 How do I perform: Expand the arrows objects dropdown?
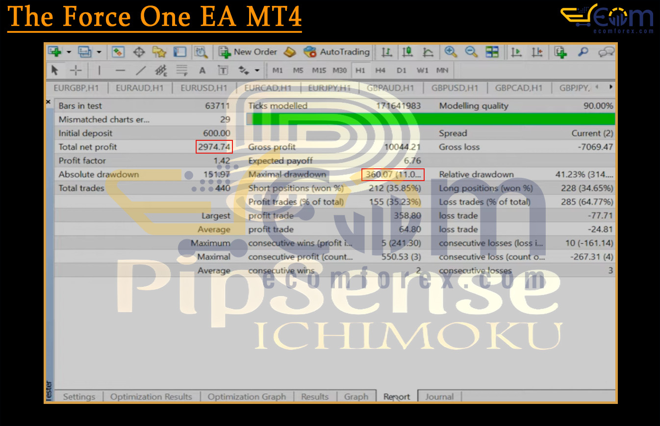(x=257, y=71)
